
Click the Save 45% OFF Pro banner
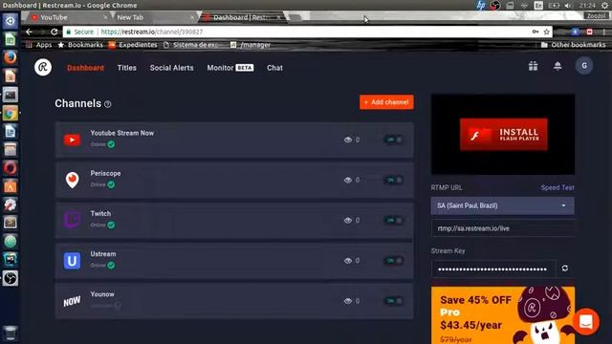pyautogui.click(x=503, y=315)
